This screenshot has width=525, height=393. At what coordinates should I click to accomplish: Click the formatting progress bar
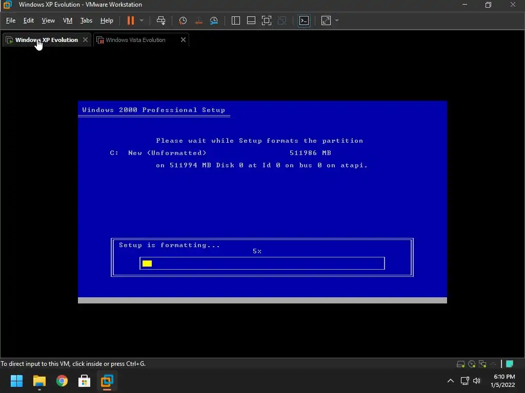pyautogui.click(x=262, y=264)
